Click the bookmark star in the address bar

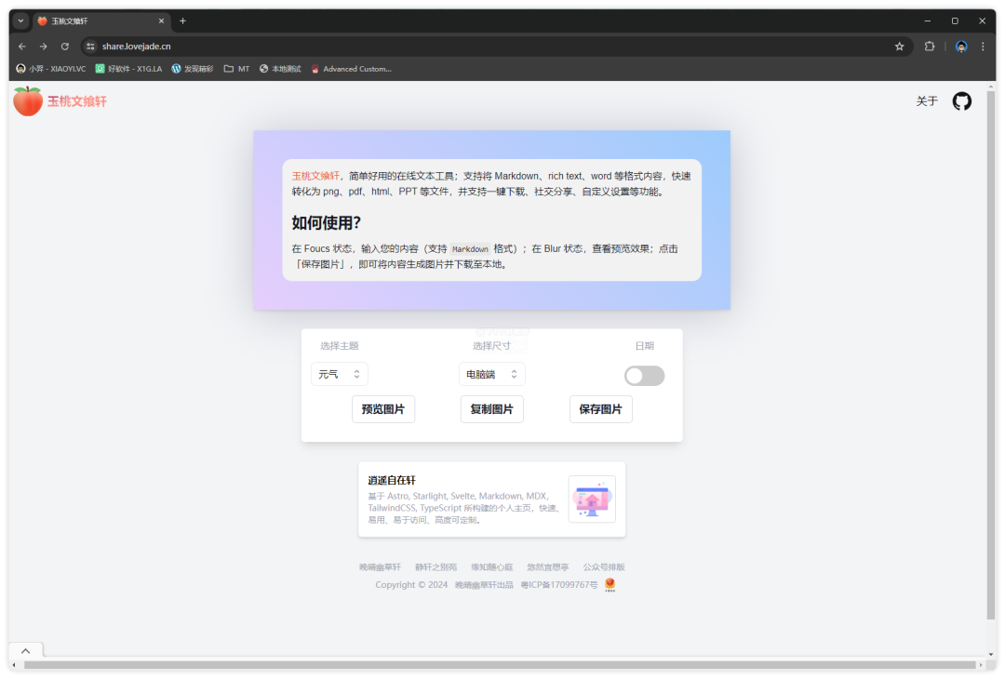899,46
